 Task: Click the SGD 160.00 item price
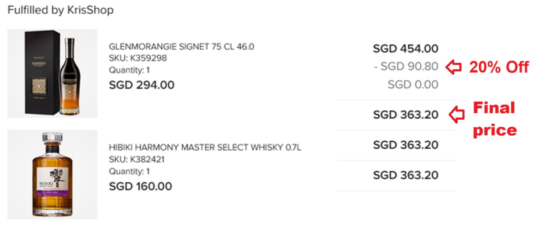coord(140,186)
